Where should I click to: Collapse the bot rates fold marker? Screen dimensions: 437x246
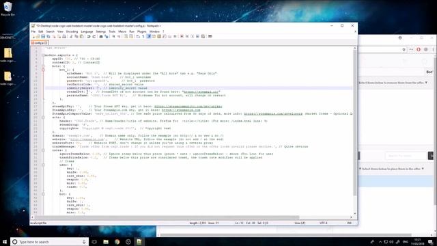point(43,194)
